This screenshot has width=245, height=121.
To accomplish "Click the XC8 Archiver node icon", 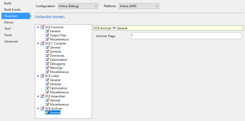I will (42, 108).
